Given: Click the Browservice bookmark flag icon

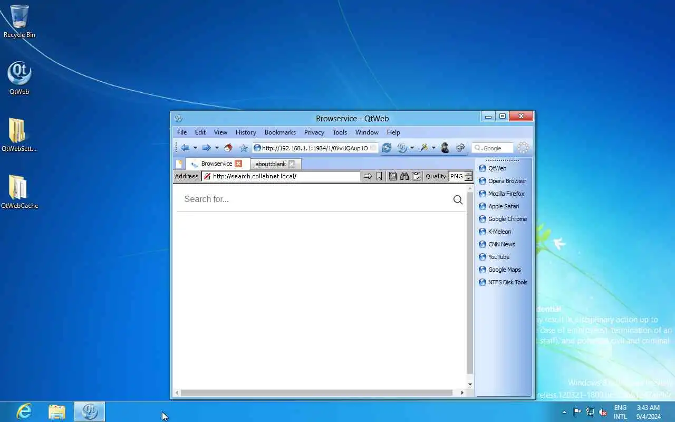Looking at the screenshot, I should point(379,176).
